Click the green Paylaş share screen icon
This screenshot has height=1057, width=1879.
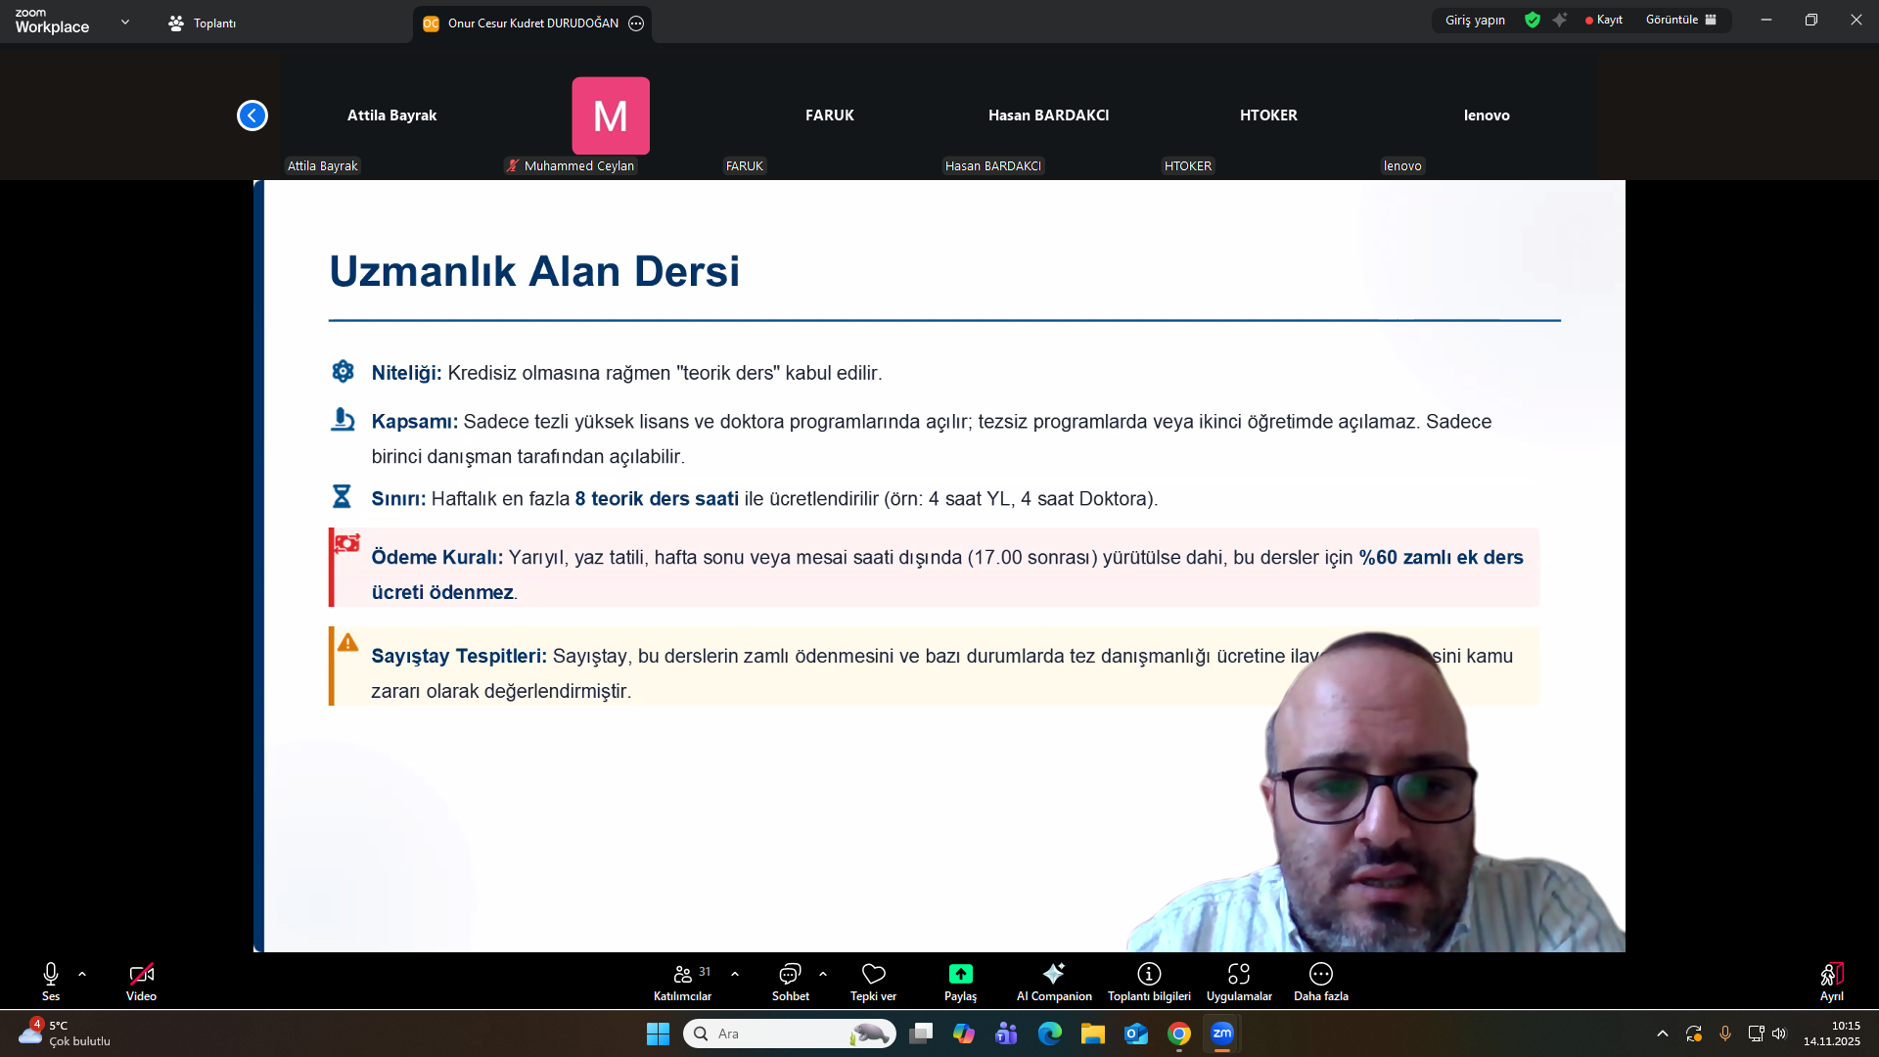960,974
